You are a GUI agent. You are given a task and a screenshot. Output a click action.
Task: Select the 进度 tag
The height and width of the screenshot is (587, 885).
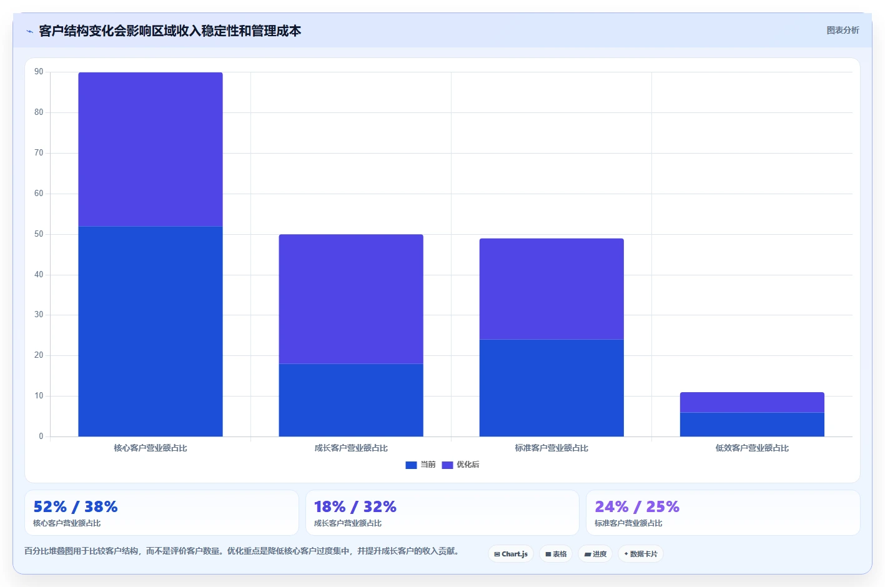[595, 554]
